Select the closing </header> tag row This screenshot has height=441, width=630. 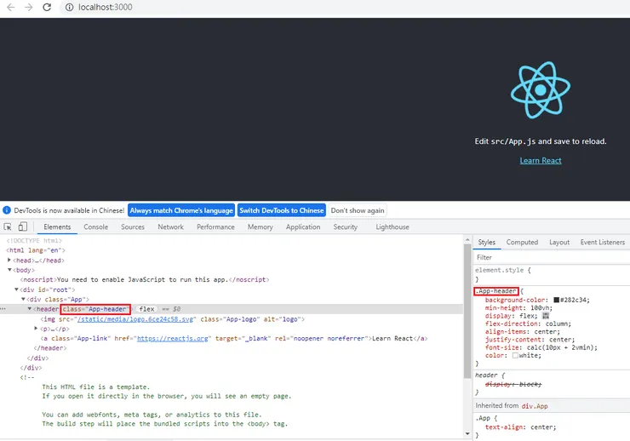50,348
